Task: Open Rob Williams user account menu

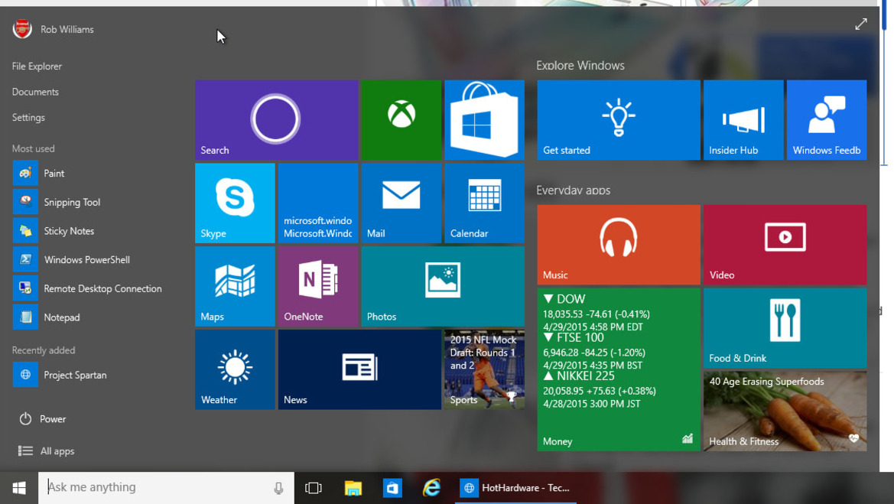Action: [53, 29]
